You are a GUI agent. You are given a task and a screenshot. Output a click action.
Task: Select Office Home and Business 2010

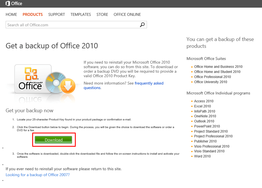pos(218,67)
